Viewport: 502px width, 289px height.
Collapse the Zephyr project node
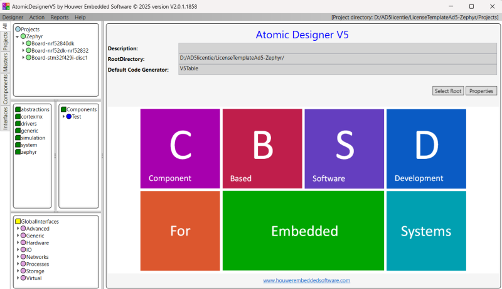(18, 36)
